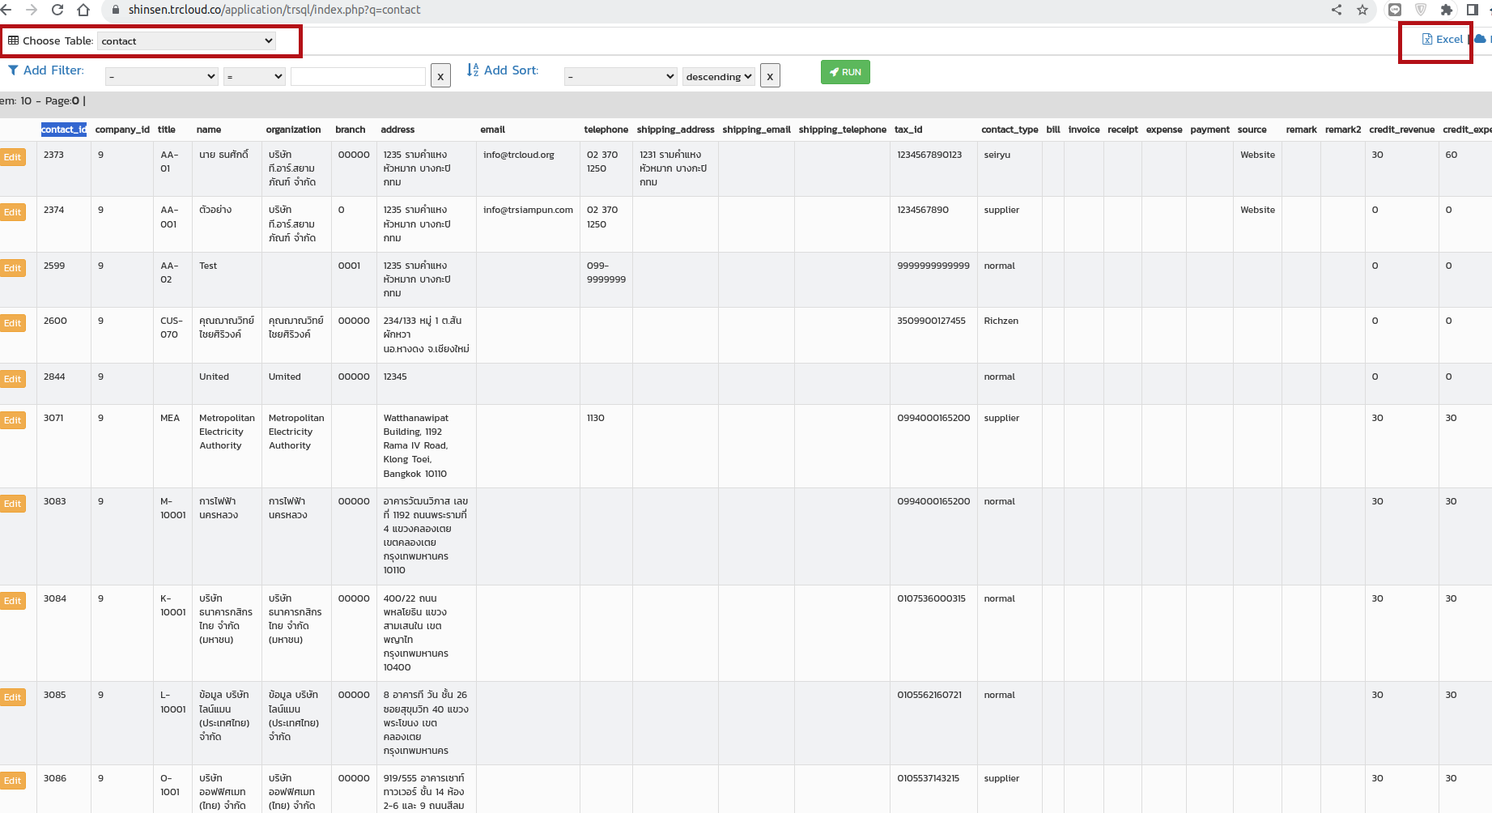Click the title cell CUS-070
The image size is (1492, 813).
pyautogui.click(x=171, y=327)
